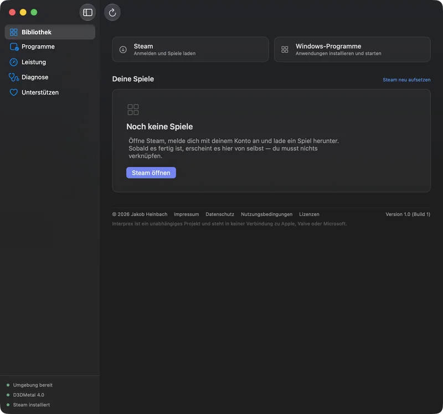Viewport: 443px width, 414px height.
Task: Open the Lizenzen link
Action: pyautogui.click(x=309, y=214)
